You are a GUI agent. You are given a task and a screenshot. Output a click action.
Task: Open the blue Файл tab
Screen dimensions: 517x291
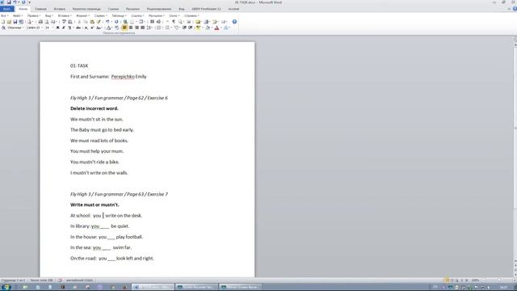(x=6, y=9)
